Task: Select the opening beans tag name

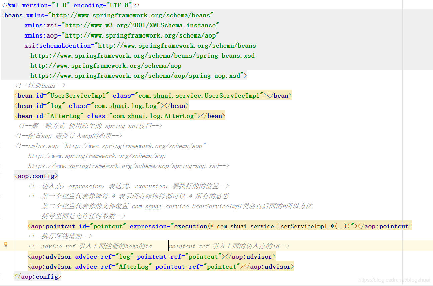Action: [x=14, y=15]
